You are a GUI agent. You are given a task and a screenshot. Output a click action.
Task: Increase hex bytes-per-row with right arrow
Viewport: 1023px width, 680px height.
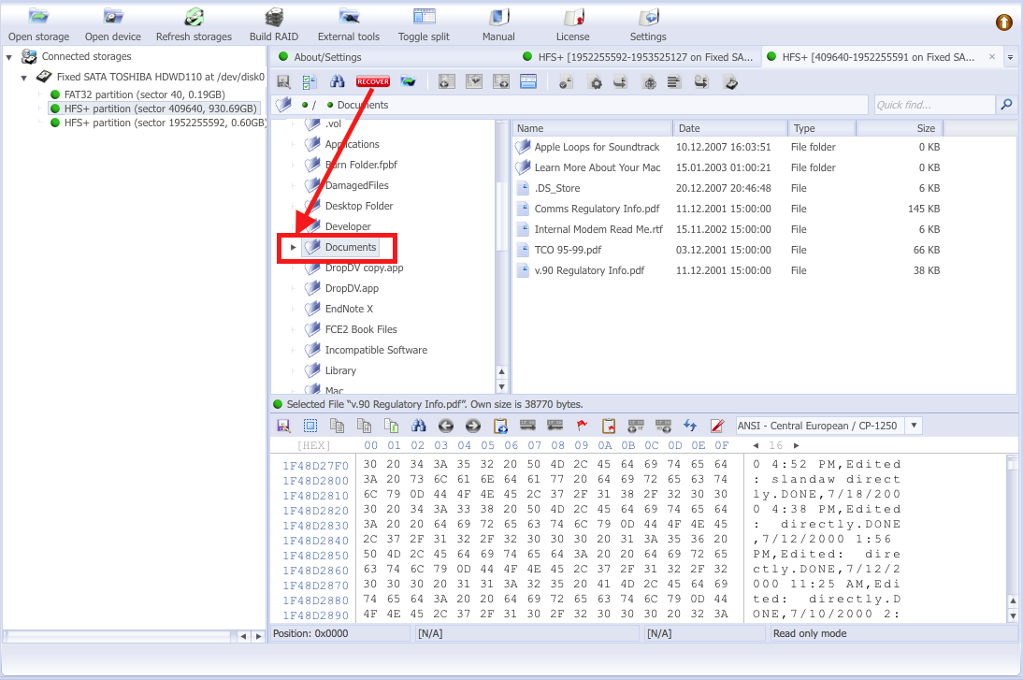(x=797, y=446)
